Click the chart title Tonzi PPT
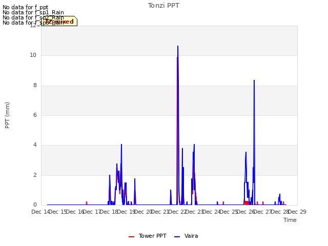This screenshot has height=246, width=328. 163,6
